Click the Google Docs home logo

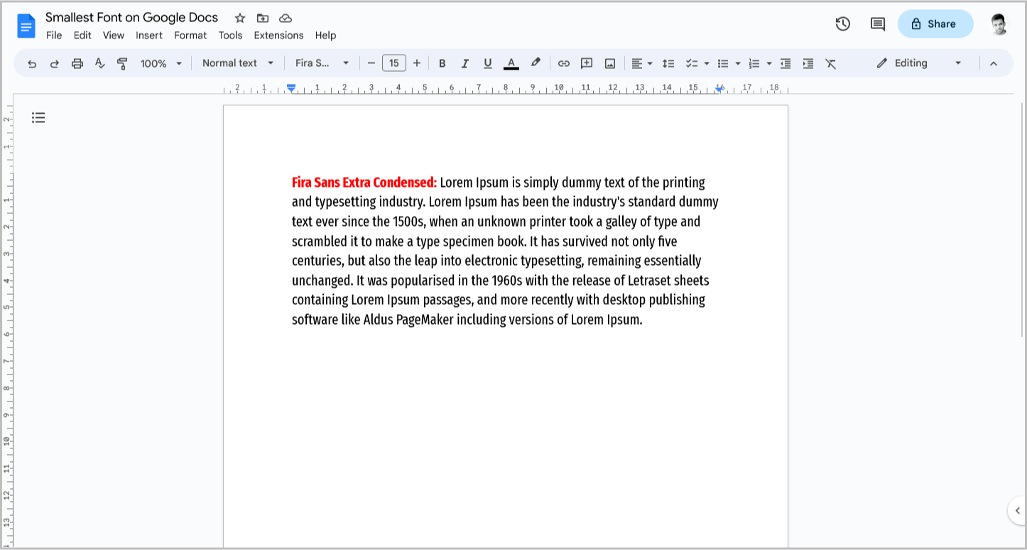pos(26,26)
